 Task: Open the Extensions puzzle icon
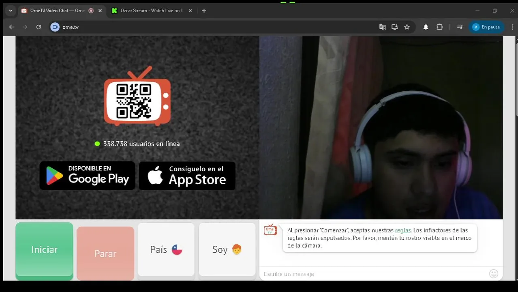tap(439, 27)
